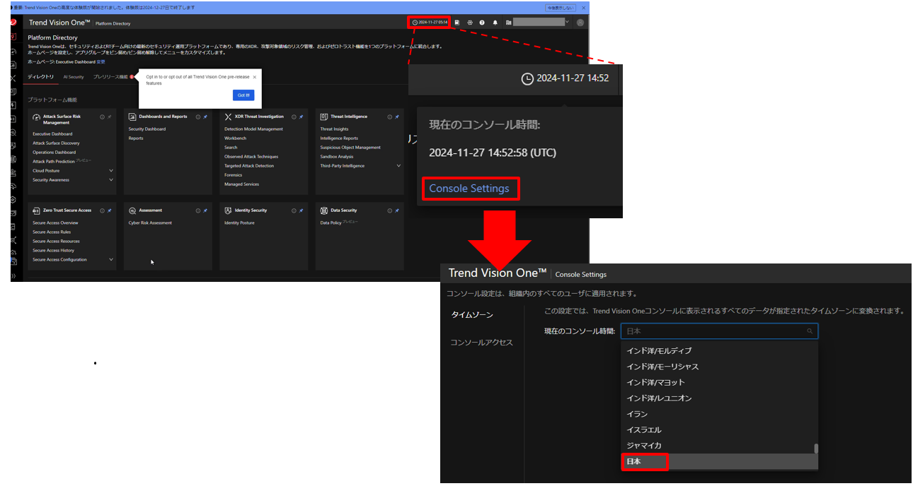Unpin the XDR Threat Investigation group

point(301,117)
